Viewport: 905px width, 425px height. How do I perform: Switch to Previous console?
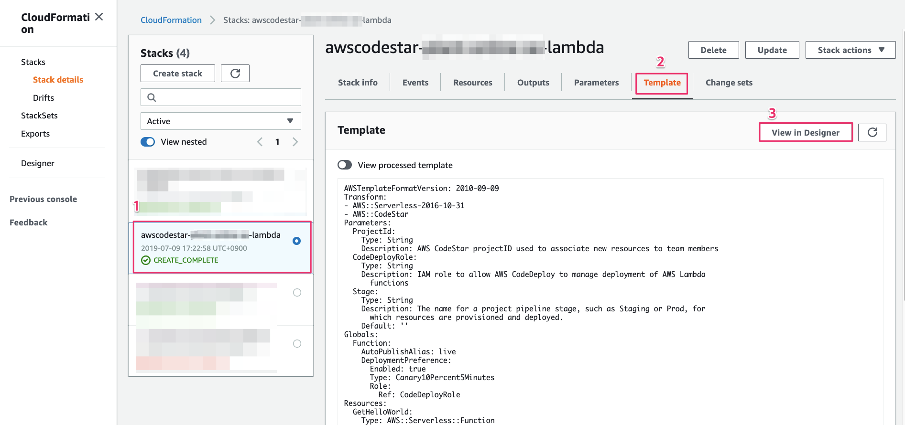(x=43, y=199)
